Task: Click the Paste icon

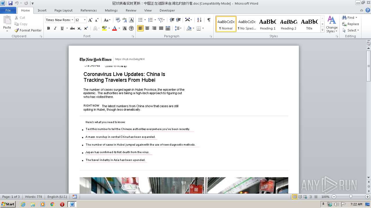Action: pyautogui.click(x=7, y=20)
